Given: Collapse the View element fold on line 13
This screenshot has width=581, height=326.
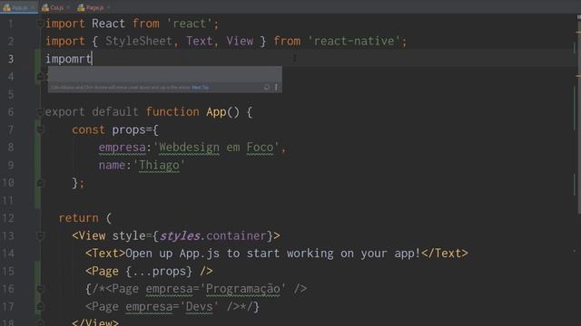Looking at the screenshot, I should (40, 235).
